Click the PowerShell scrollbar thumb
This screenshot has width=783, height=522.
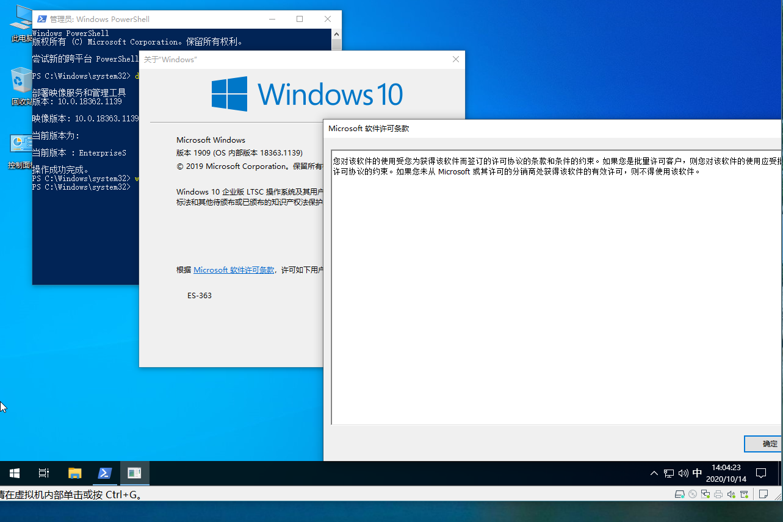pos(337,45)
